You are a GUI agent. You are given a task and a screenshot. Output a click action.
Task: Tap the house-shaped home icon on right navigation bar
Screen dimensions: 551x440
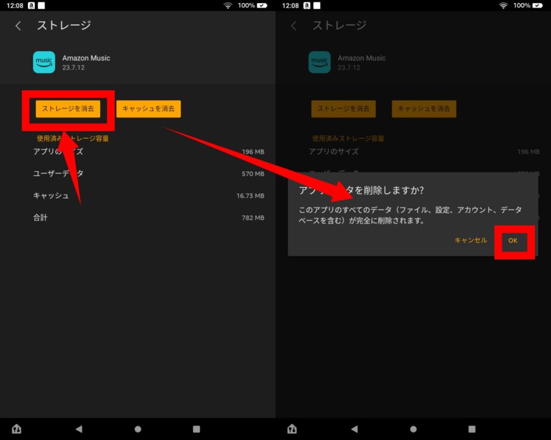pos(292,429)
